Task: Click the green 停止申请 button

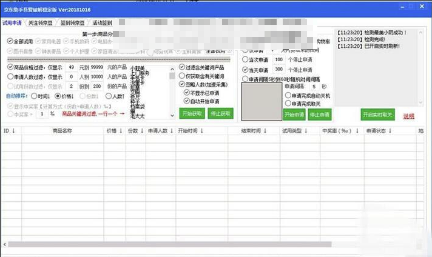Action: (x=320, y=115)
